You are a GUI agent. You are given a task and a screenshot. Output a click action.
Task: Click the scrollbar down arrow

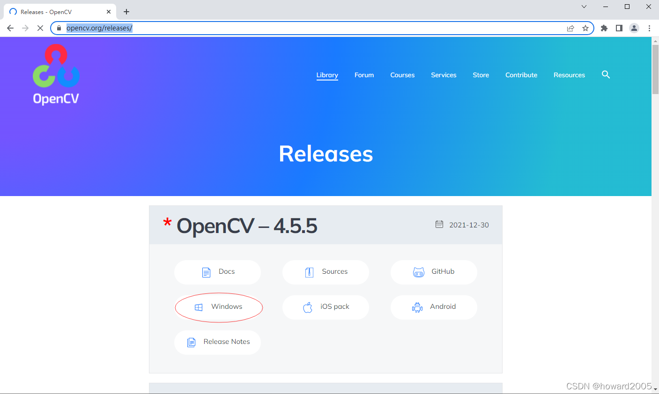[655, 389]
